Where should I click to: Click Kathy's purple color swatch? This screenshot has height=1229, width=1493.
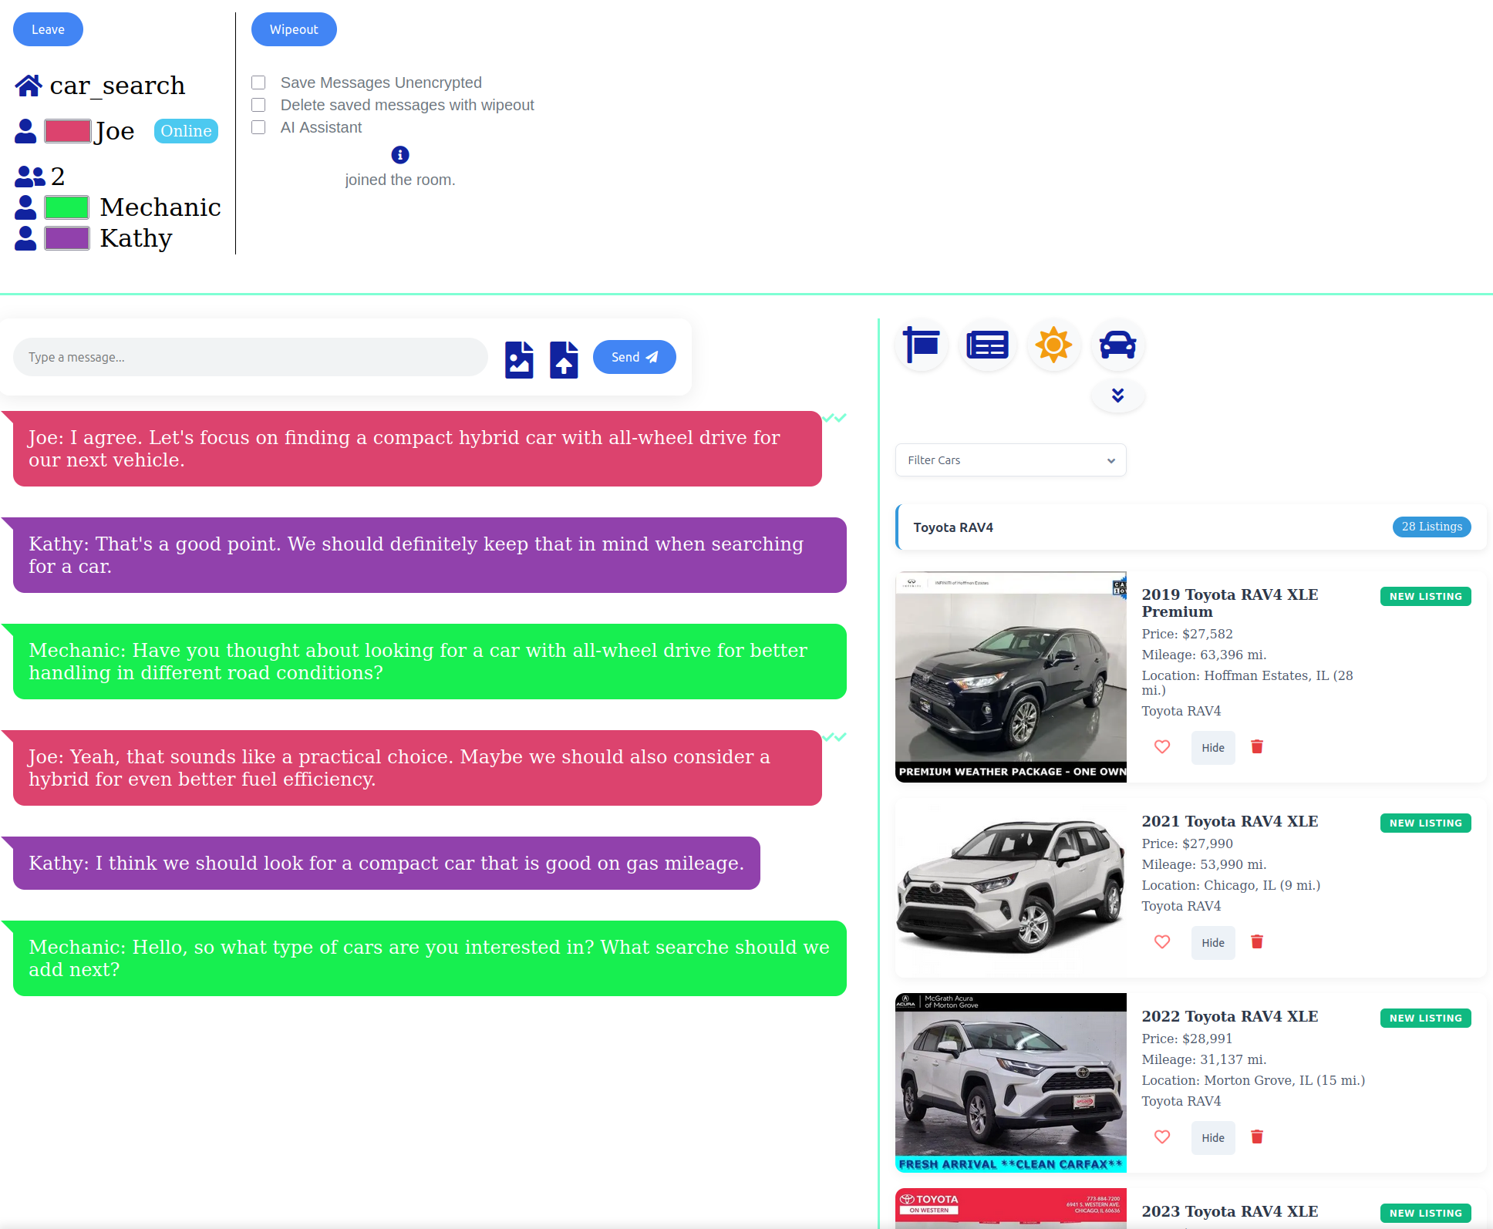point(68,238)
